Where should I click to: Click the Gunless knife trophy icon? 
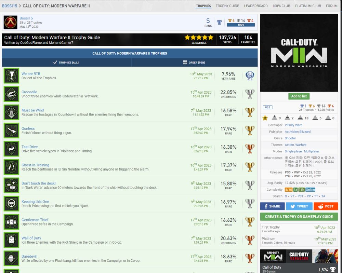[11, 131]
